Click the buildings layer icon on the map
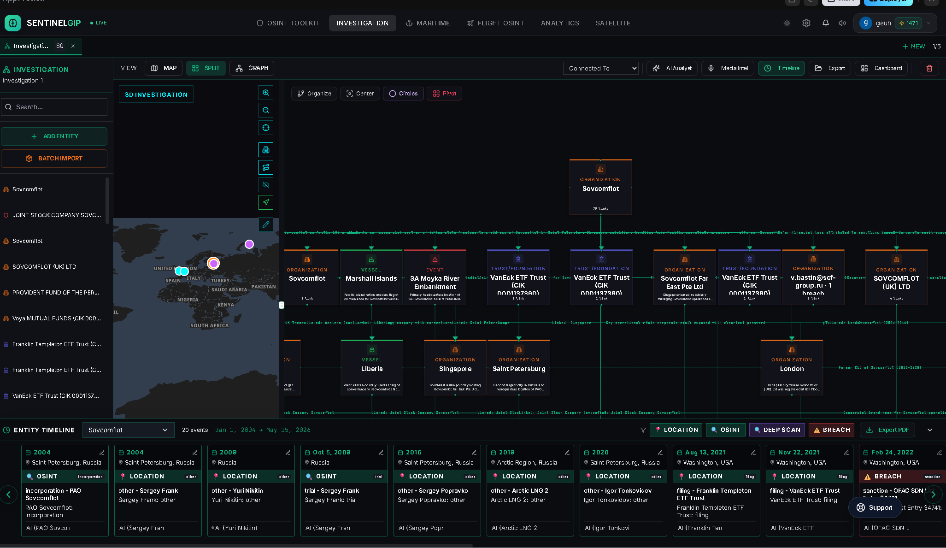This screenshot has height=548, width=946. (266, 150)
